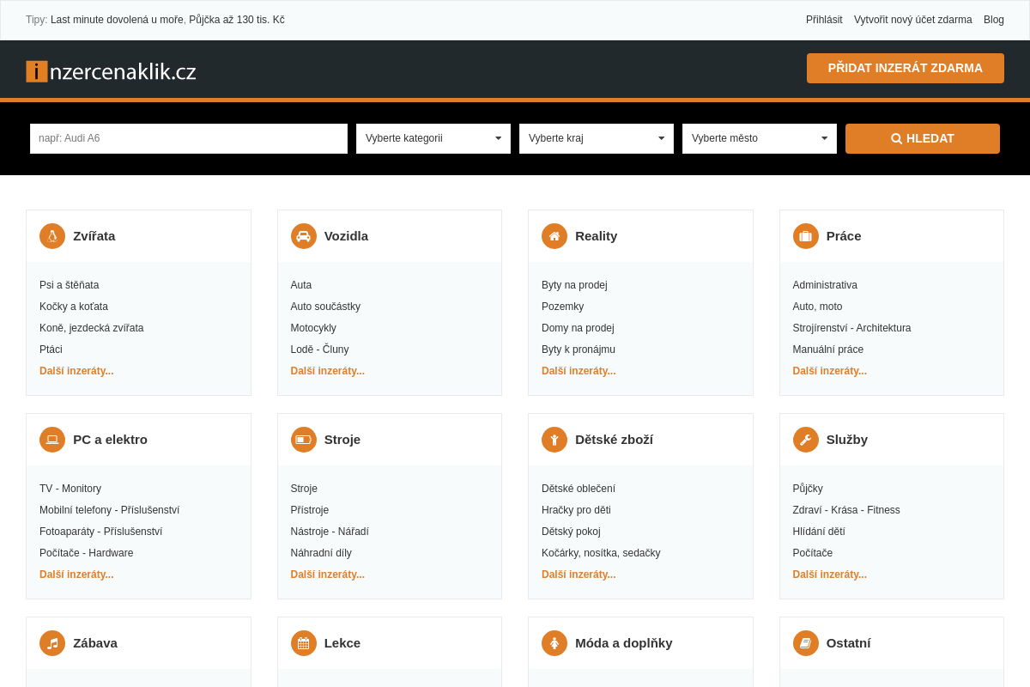
Task: Click the Dětské zboží child icon
Action: coord(554,440)
